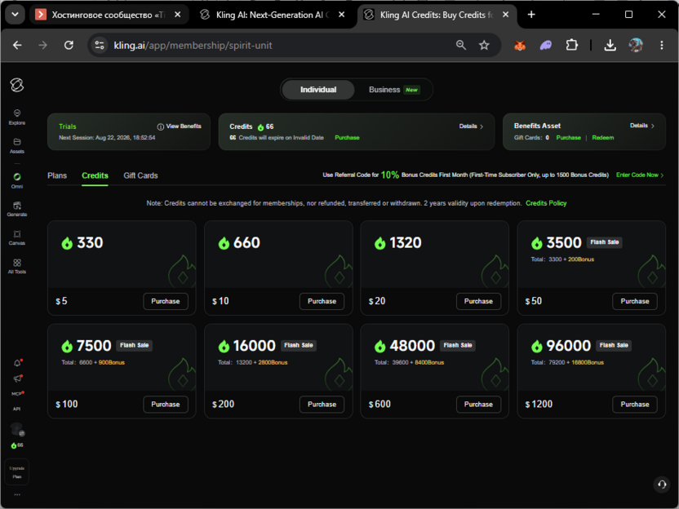679x509 pixels.
Task: Click Purchase link next to Gift Cards
Action: click(568, 138)
